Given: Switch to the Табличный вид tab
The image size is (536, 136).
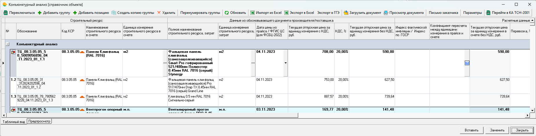Looking at the screenshot, I should tap(14, 122).
